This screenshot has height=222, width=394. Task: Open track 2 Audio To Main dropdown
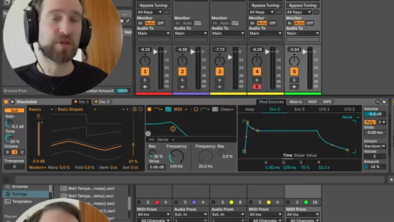click(191, 33)
